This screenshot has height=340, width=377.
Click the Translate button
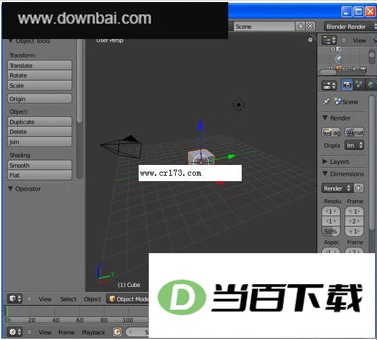40,65
